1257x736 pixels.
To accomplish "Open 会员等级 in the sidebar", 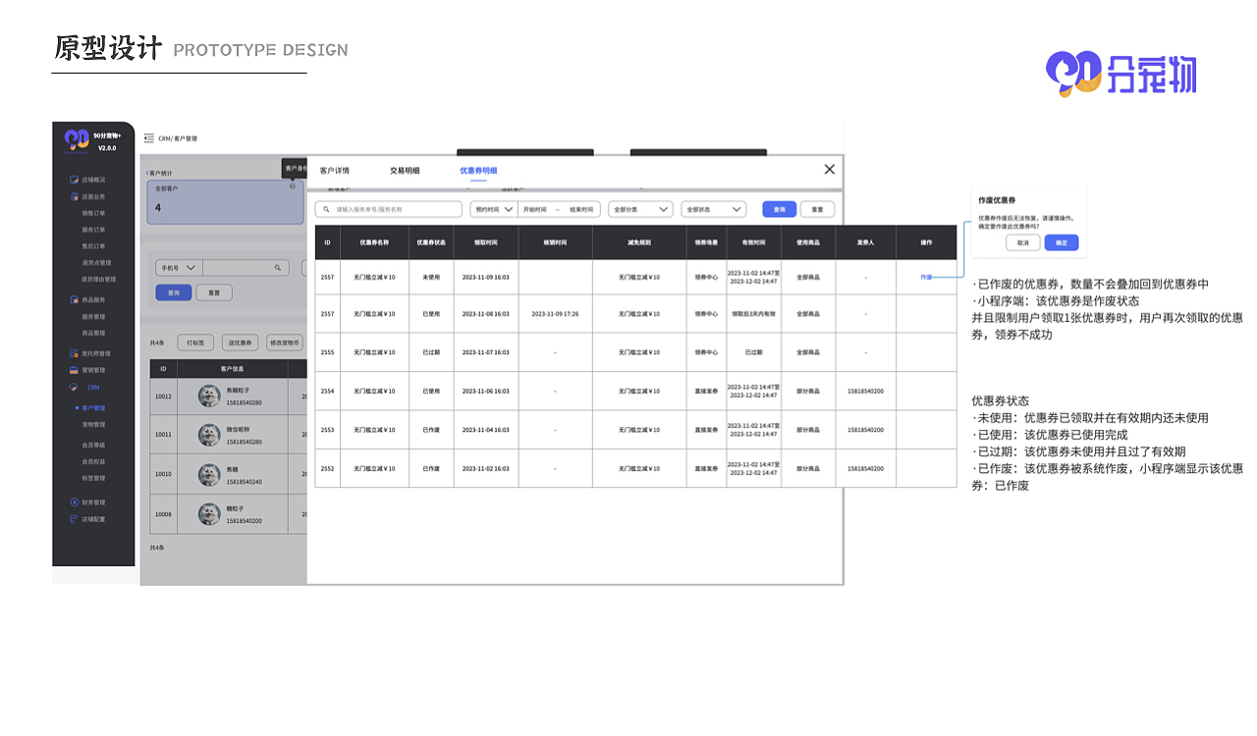I will point(93,445).
